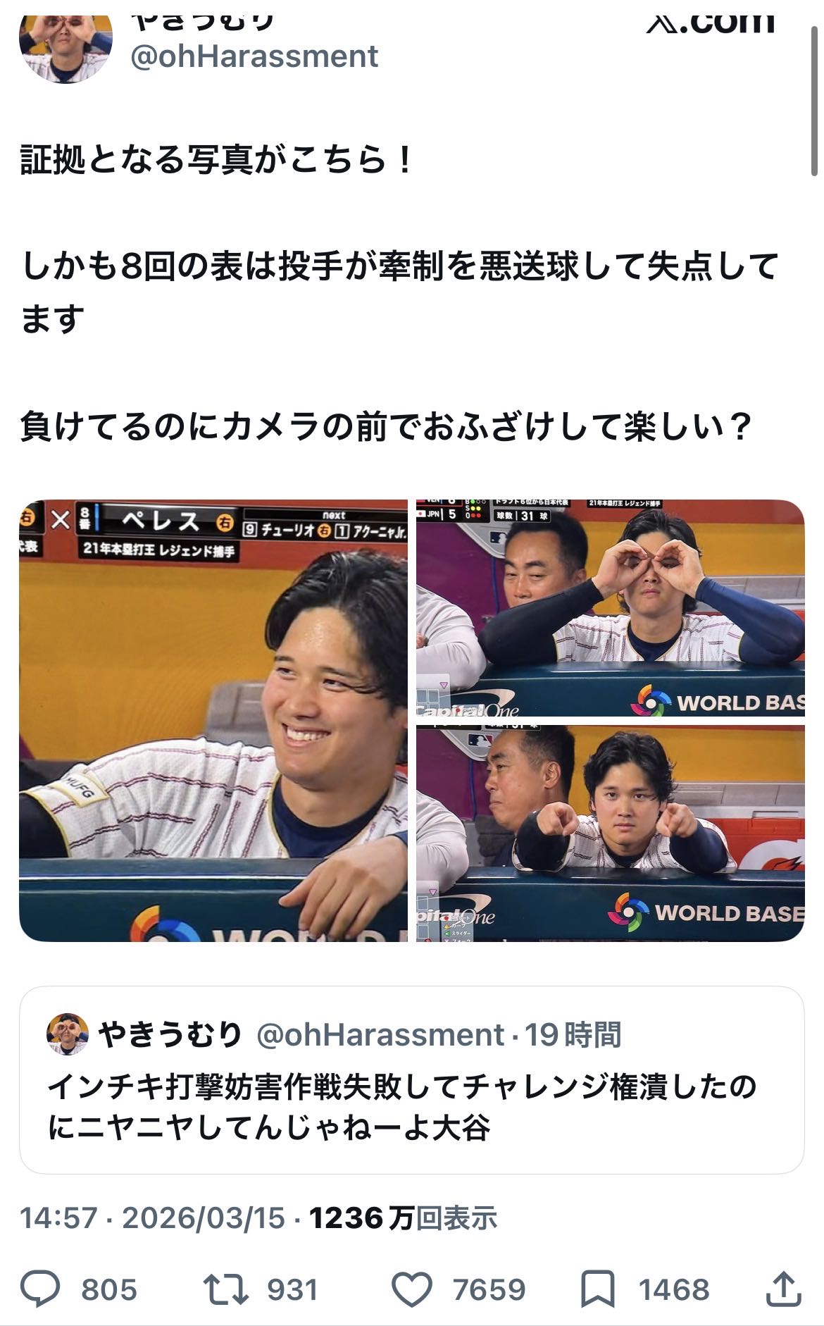
Task: Open the @ohHarassment handle at top
Action: (254, 56)
